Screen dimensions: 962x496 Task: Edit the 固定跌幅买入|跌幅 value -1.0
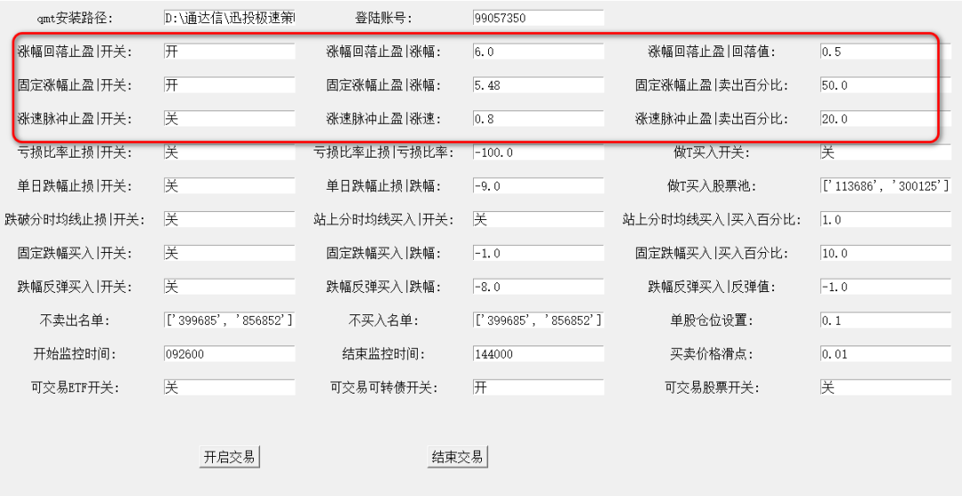539,253
